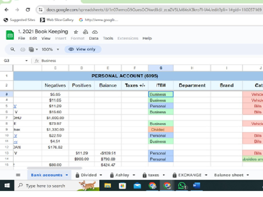This screenshot has height=197, width=263.
Task: Click the Positives header cell
Action: click(82, 85)
